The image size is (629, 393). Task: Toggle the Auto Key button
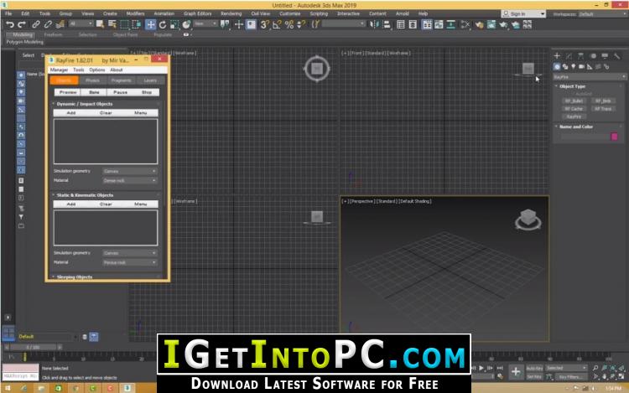[534, 368]
